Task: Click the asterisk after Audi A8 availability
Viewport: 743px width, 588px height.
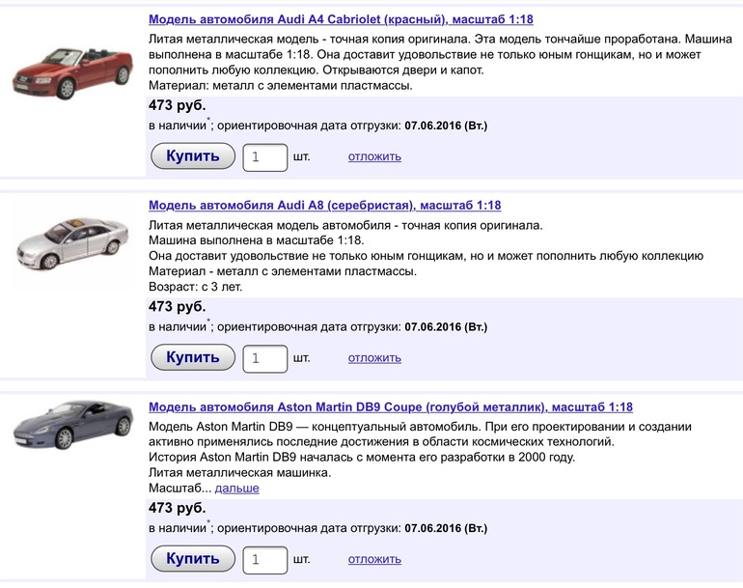Action: pyautogui.click(x=208, y=322)
